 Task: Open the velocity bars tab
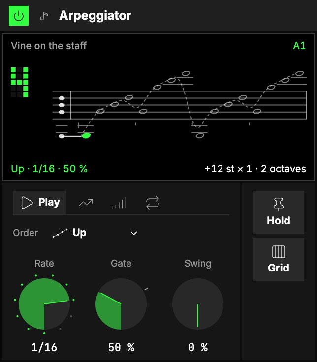coord(119,203)
